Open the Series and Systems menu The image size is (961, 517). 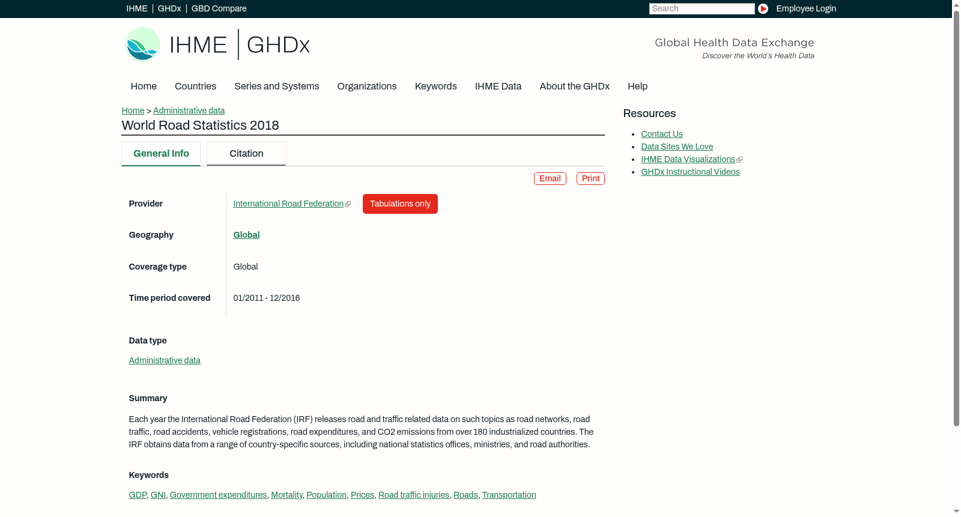[x=276, y=86]
